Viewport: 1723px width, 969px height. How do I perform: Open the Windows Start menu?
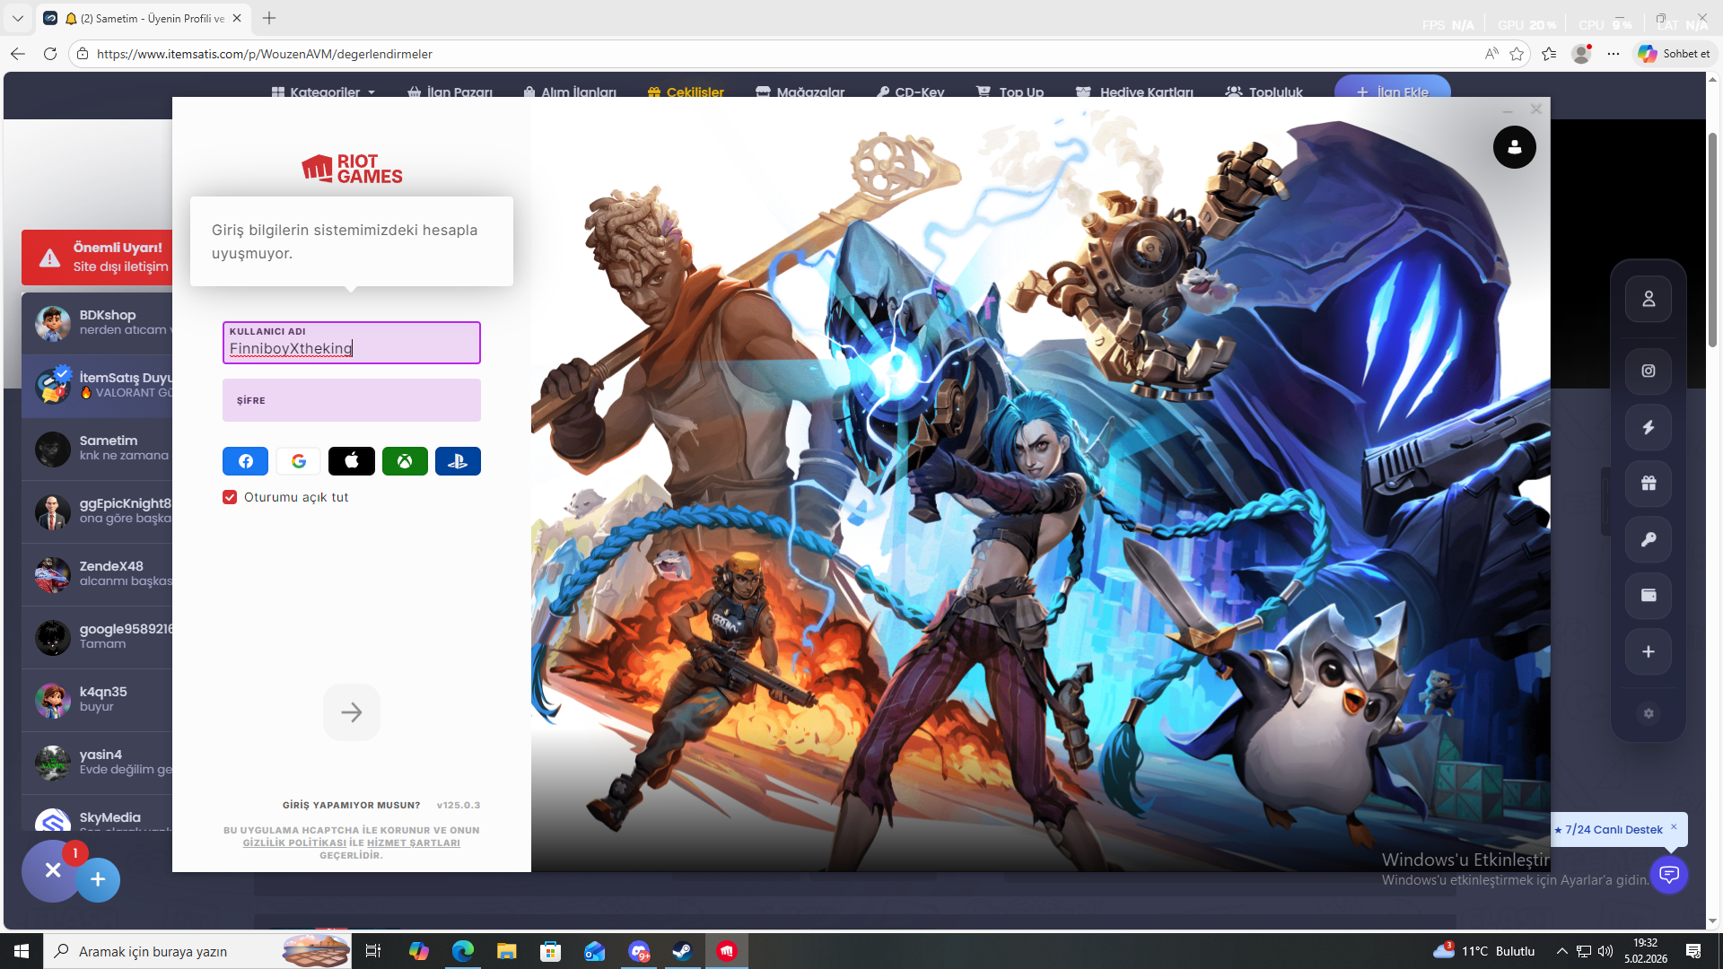click(x=22, y=951)
